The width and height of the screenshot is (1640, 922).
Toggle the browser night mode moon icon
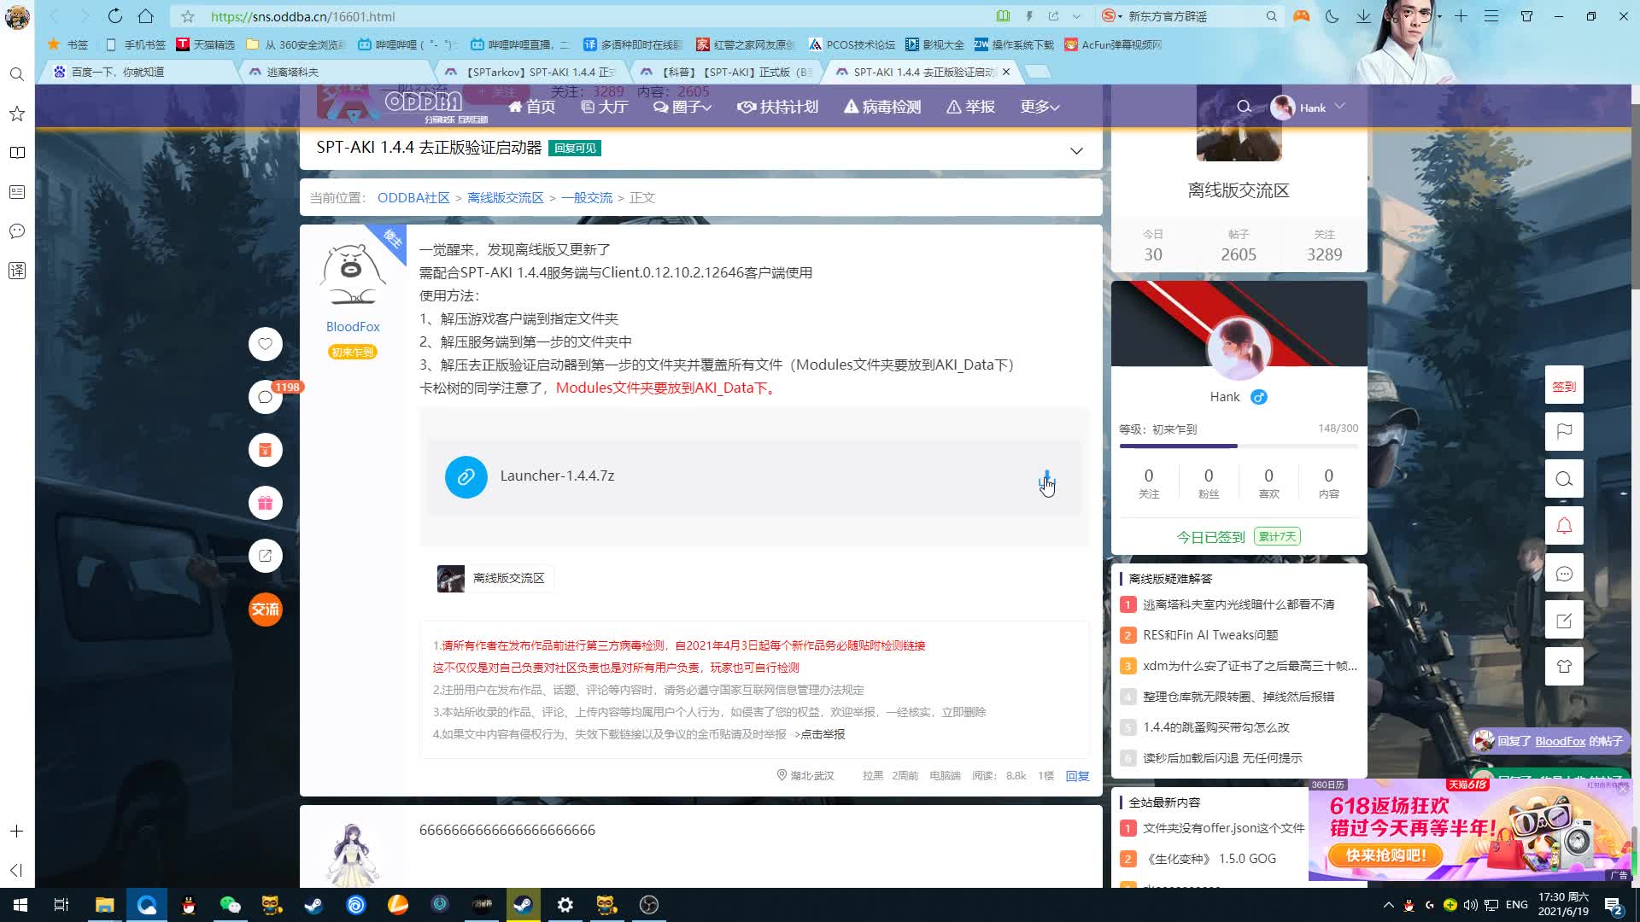tap(1332, 16)
